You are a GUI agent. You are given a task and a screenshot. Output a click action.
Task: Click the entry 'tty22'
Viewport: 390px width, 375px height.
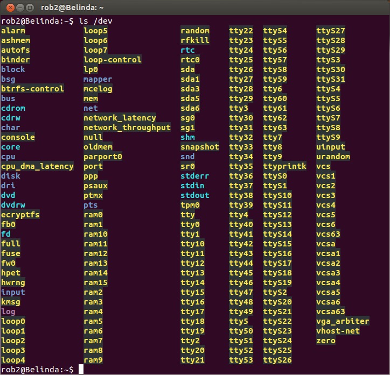pos(241,31)
